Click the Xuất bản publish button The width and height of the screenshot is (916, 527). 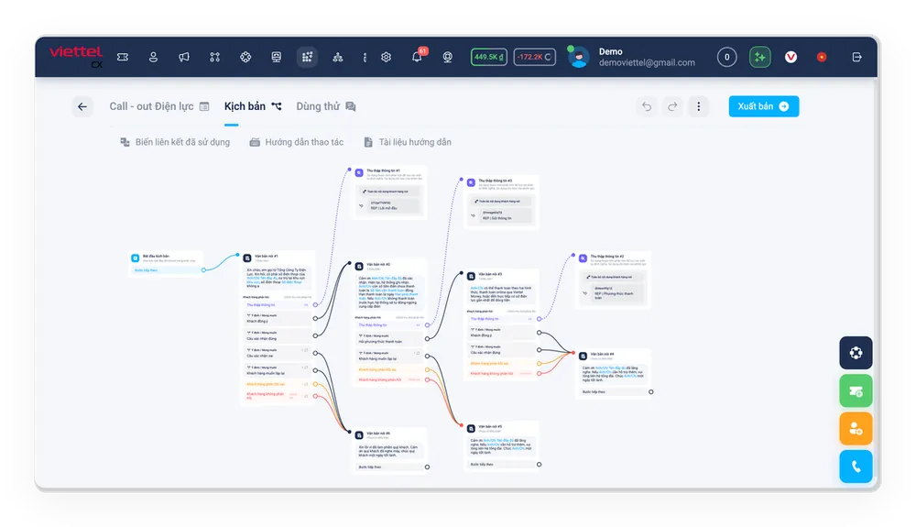(x=764, y=106)
